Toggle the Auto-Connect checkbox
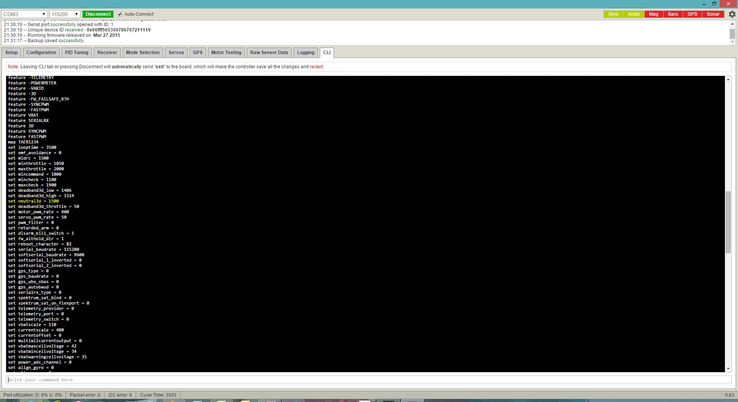738x402 pixels. tap(120, 14)
